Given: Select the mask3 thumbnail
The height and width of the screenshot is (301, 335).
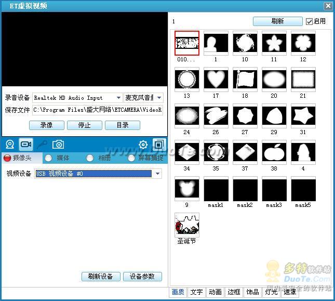Looking at the screenshot, I should tap(274, 189).
